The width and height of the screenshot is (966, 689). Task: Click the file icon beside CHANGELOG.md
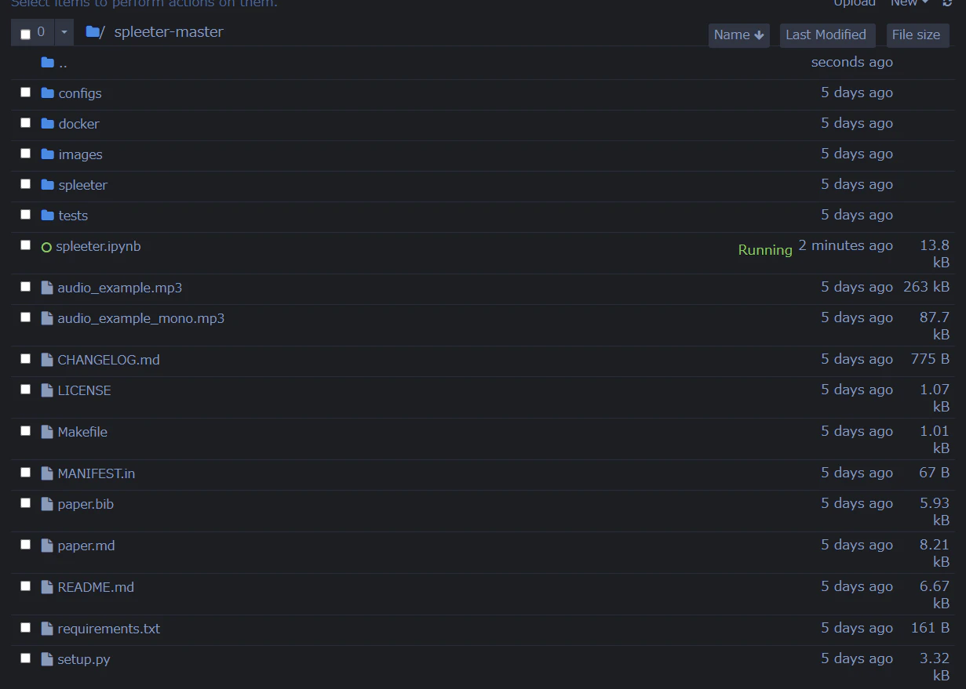(47, 360)
